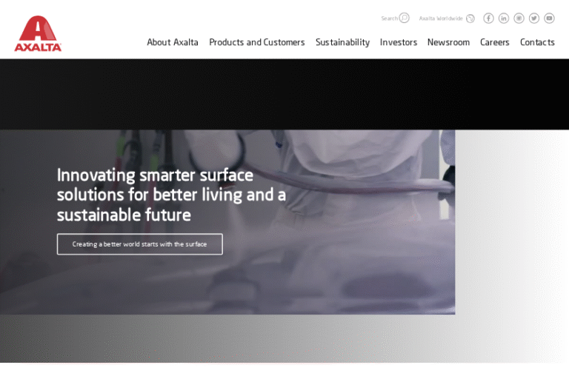Go to the Newsroom section
Viewport: 569px width, 379px height.
point(448,42)
